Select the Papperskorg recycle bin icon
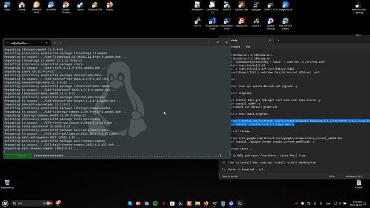Viewport: 370px width, 208px height. click(x=7, y=184)
